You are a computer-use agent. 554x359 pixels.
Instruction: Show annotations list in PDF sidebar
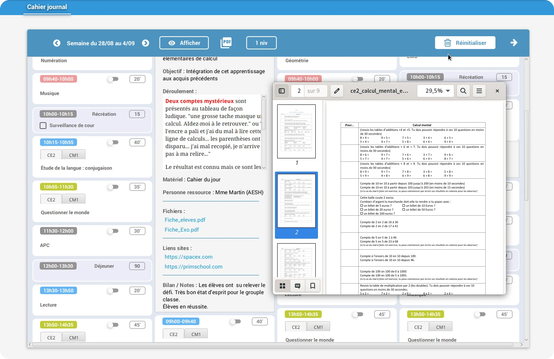(298, 286)
